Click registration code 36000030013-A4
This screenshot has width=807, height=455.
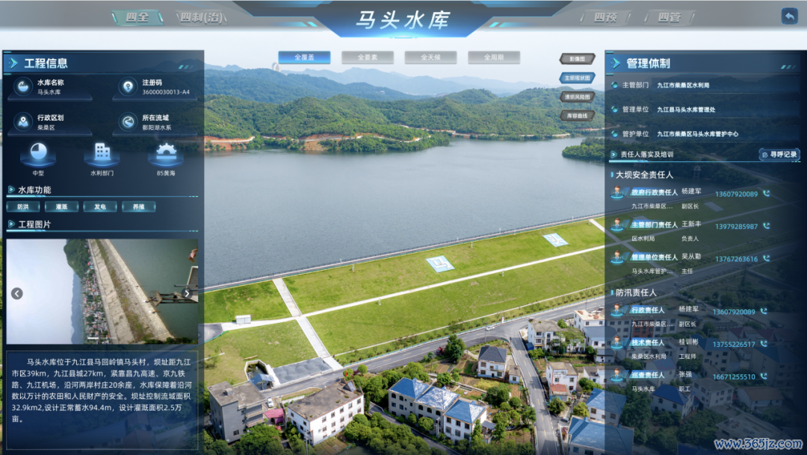(166, 92)
